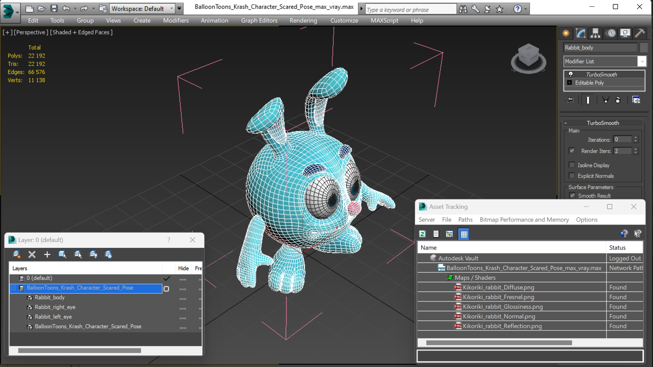
Task: Open the undo history dropdown arrow
Action: pos(75,8)
